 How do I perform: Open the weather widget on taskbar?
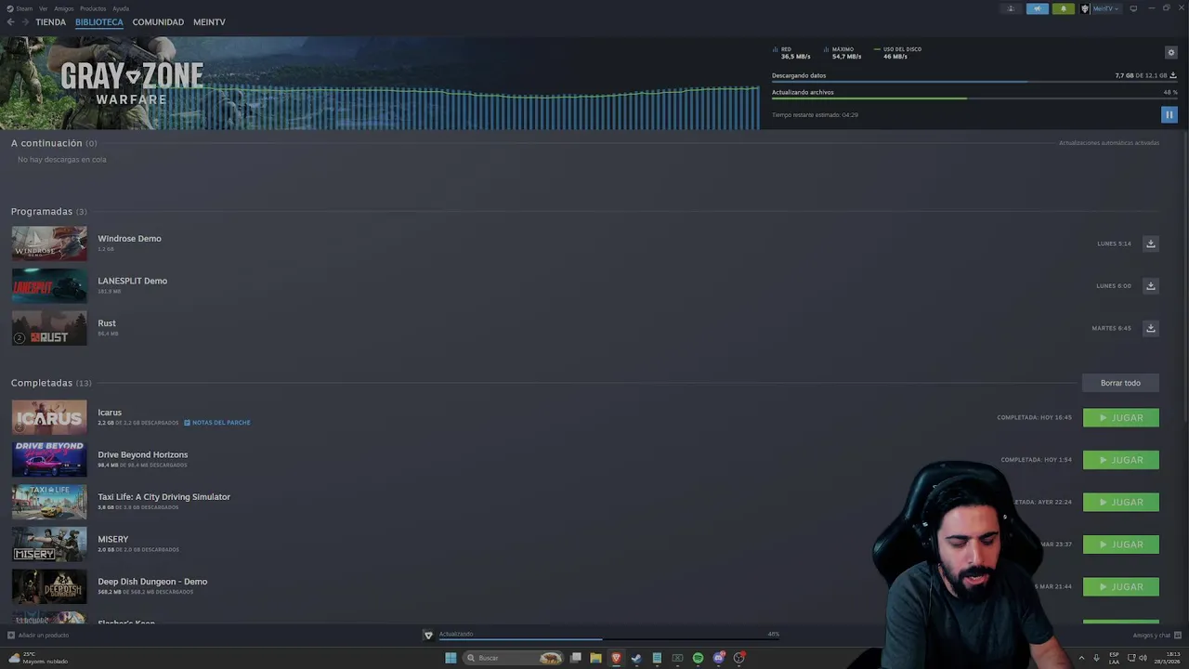[37, 658]
